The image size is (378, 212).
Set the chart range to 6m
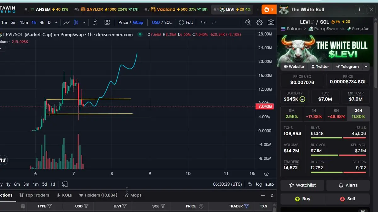pos(17,184)
